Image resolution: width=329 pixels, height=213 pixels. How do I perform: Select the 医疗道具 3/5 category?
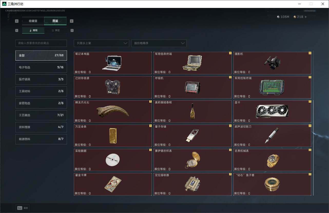41,79
